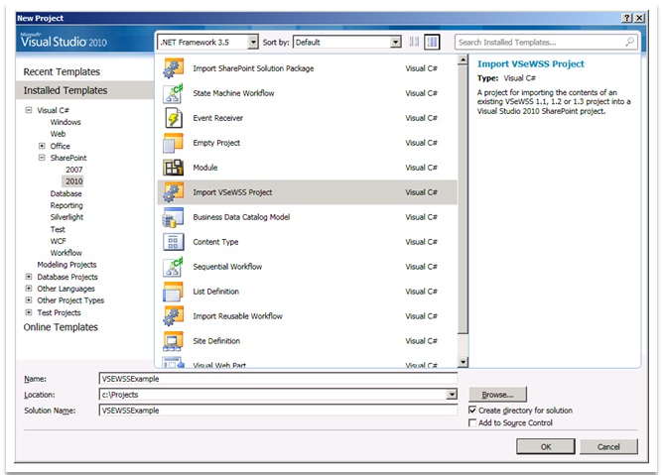Click the Event Receiver template name
The width and height of the screenshot is (663, 475).
click(x=217, y=118)
